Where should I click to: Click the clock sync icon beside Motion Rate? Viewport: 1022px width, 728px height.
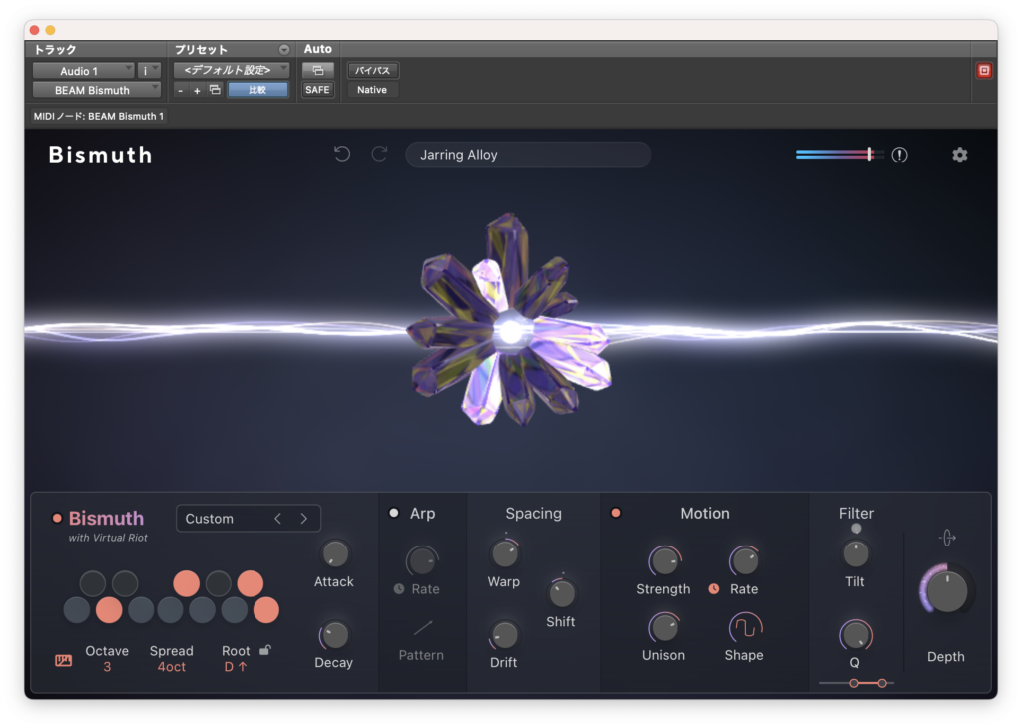click(x=714, y=588)
